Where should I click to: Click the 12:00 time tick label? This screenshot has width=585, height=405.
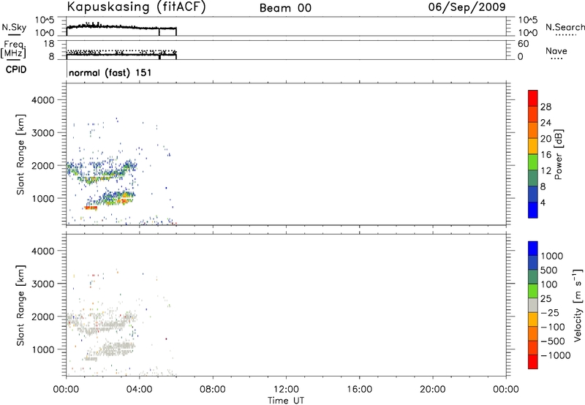[x=286, y=390]
